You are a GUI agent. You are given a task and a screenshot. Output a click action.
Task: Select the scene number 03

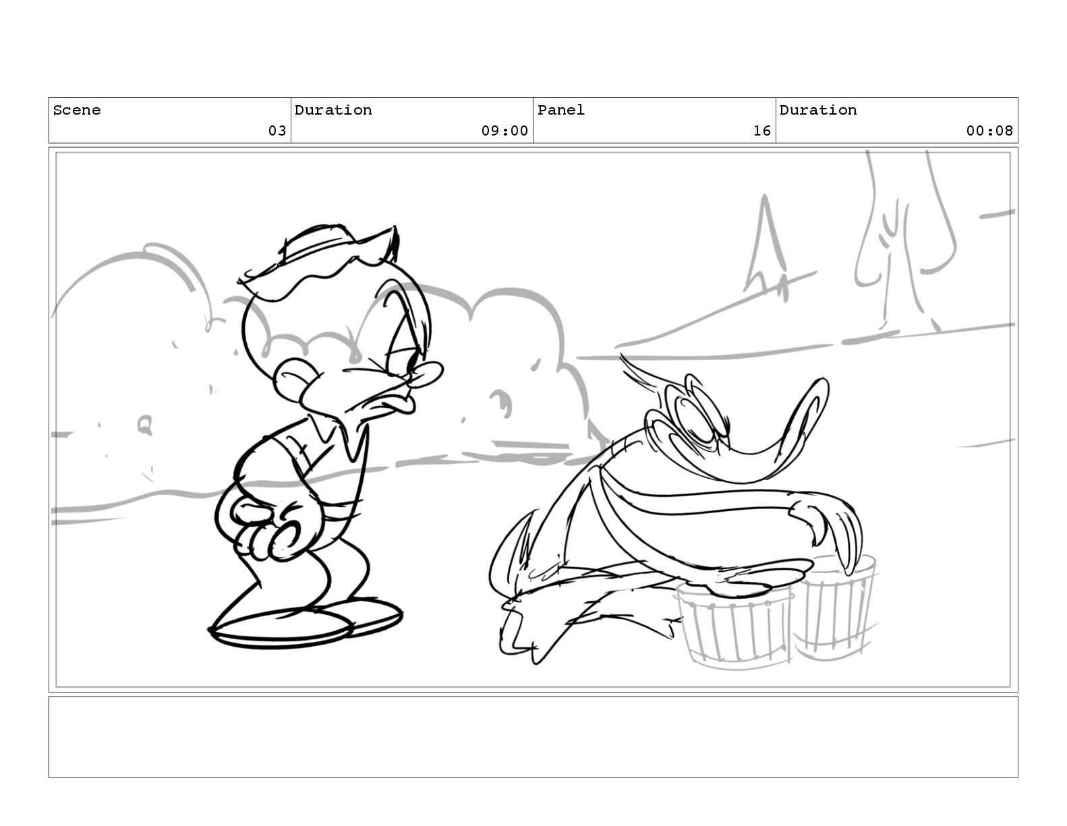click(277, 131)
